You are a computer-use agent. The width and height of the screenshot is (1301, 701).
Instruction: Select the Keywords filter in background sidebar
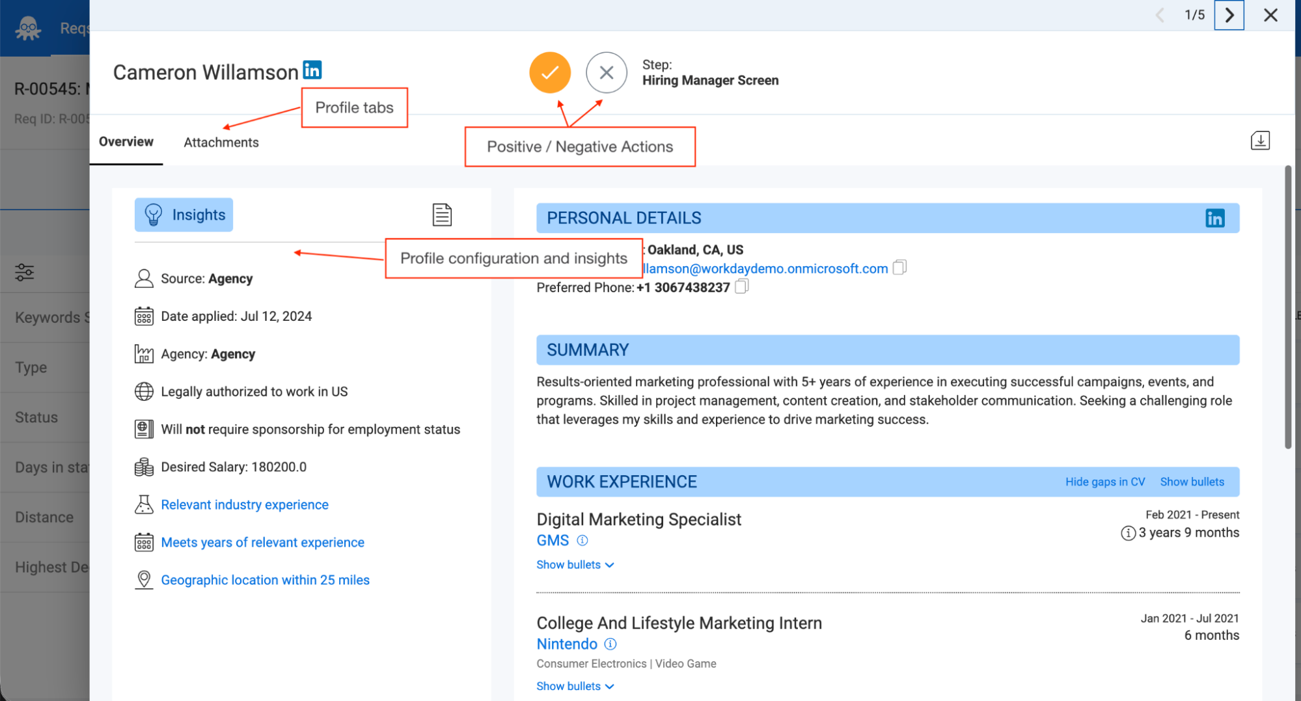click(x=45, y=318)
